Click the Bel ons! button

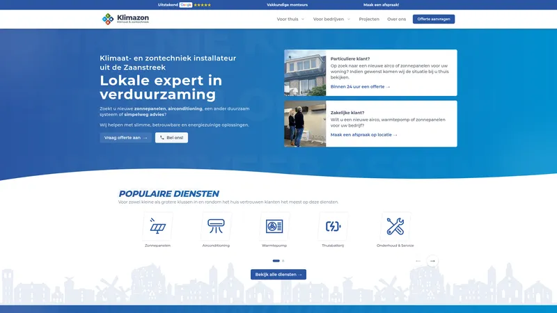(x=171, y=138)
